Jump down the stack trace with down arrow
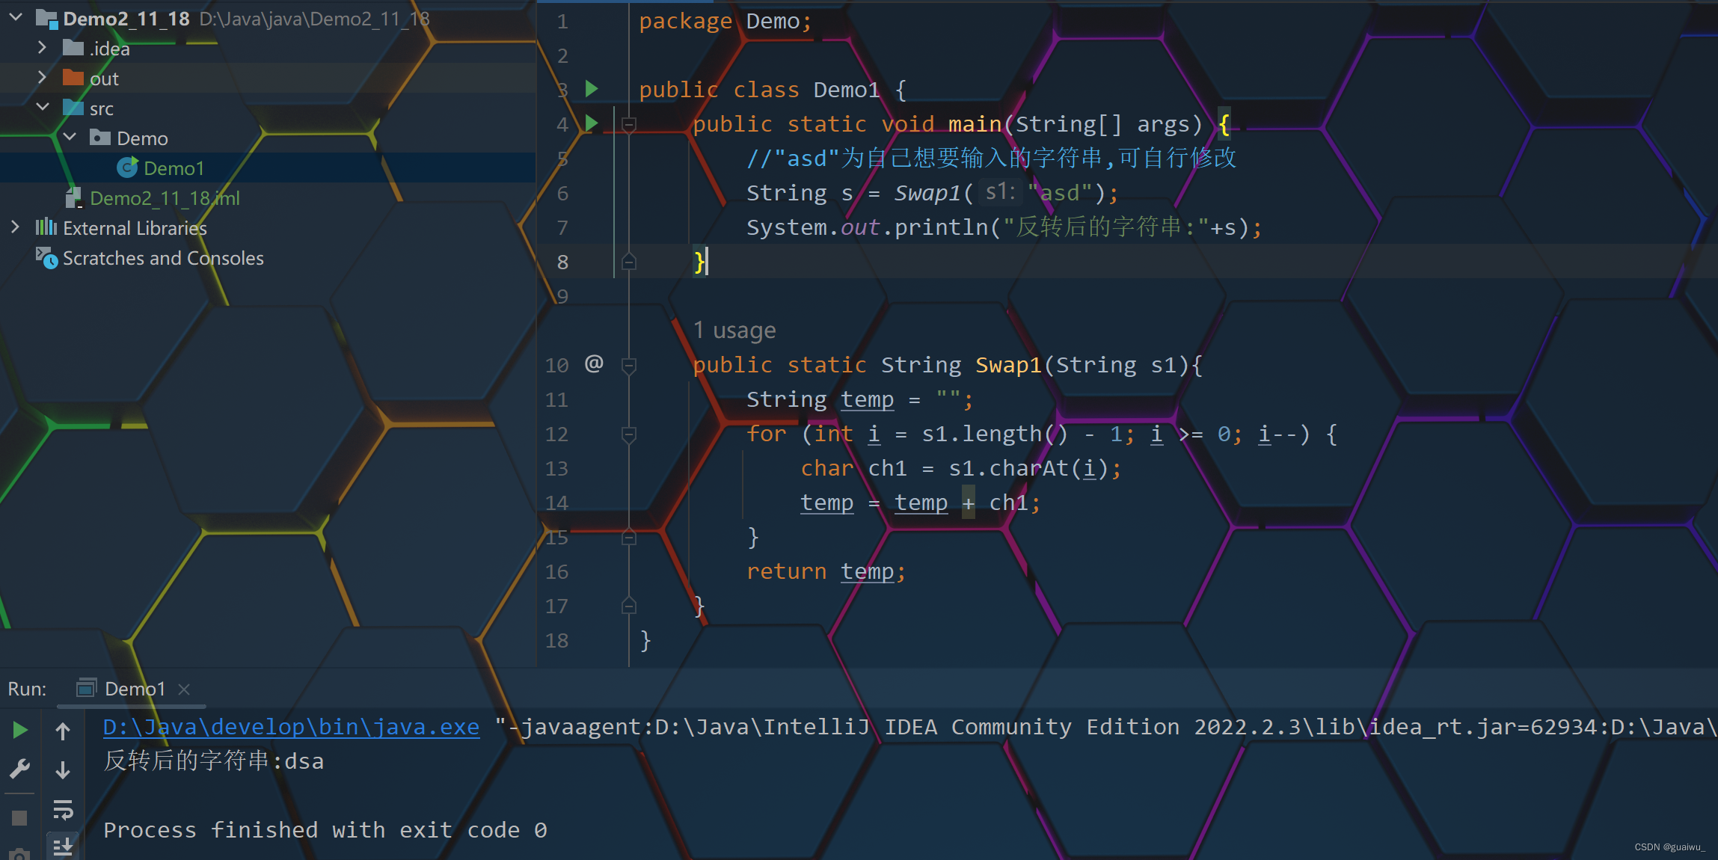The image size is (1718, 860). point(63,770)
